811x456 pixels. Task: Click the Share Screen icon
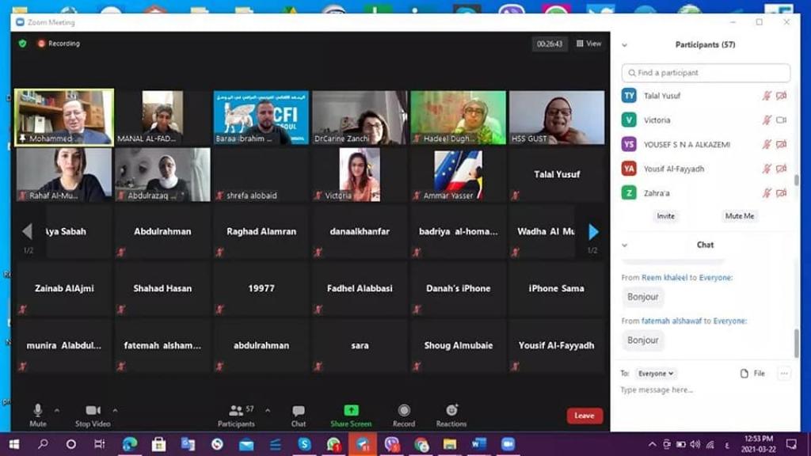point(351,410)
